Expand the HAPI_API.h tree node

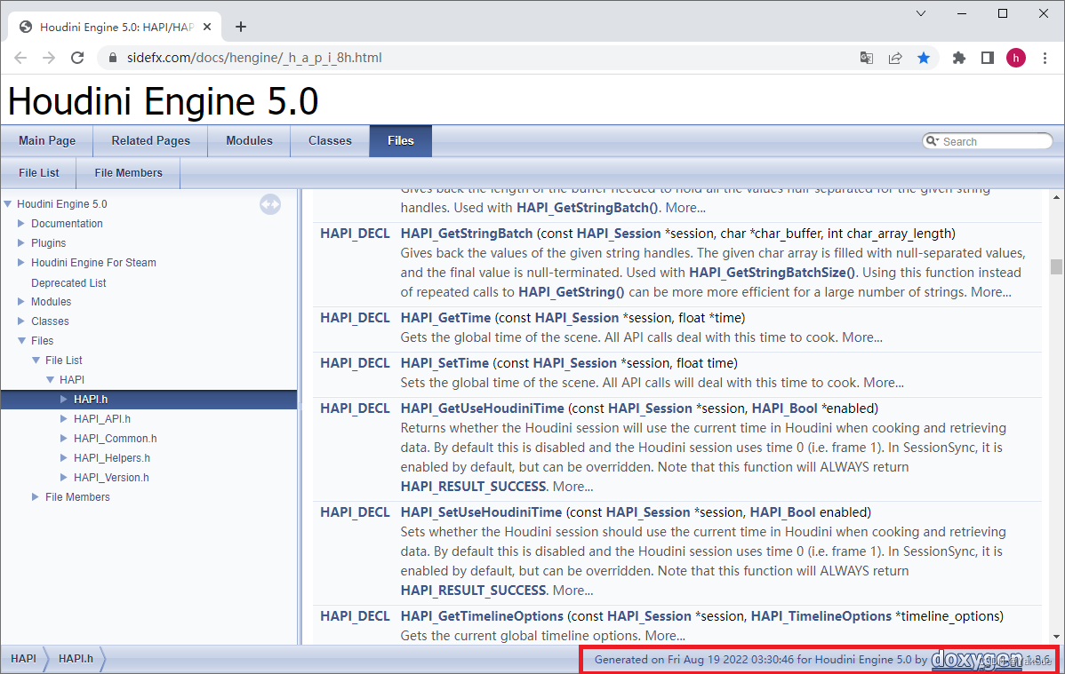click(x=64, y=419)
